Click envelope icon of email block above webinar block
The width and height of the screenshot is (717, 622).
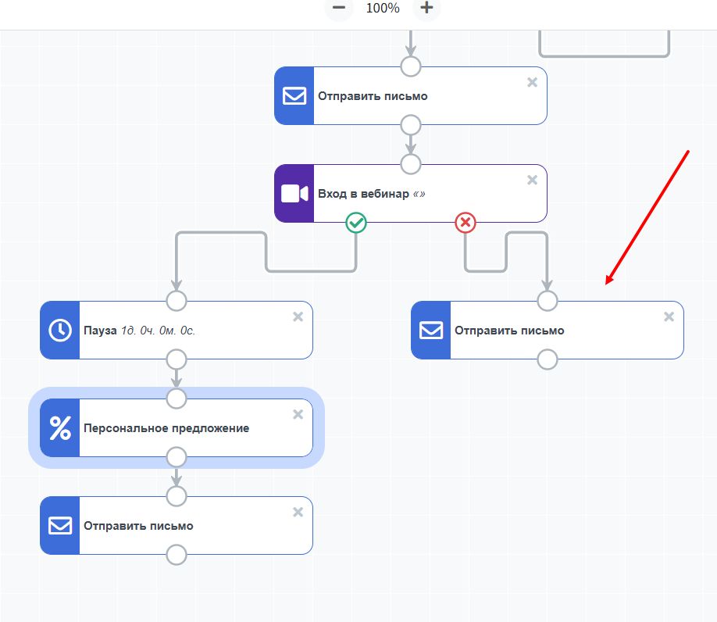point(294,96)
